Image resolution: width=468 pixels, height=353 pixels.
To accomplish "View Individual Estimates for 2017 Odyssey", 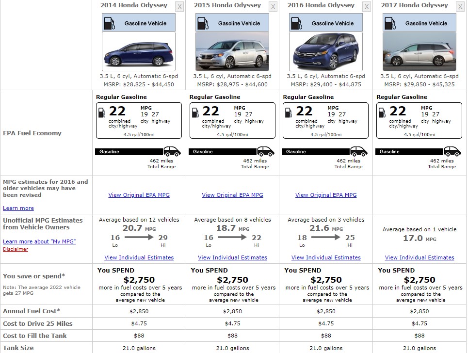I will (x=420, y=257).
